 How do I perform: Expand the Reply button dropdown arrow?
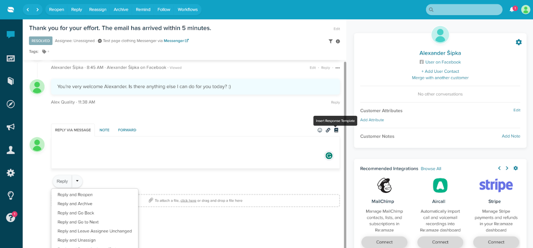coord(77,181)
